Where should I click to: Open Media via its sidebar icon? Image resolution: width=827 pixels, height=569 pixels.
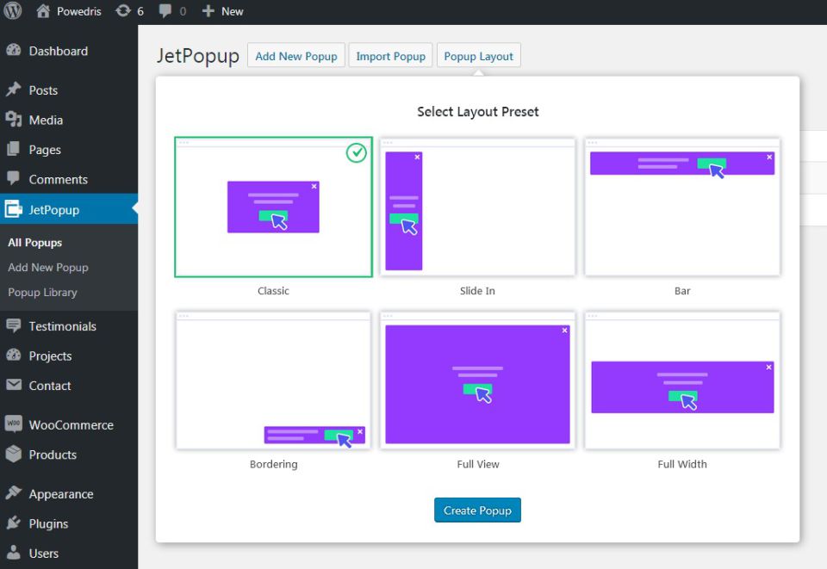(x=13, y=120)
